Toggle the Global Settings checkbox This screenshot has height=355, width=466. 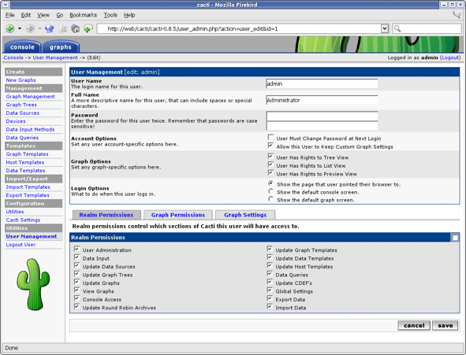pos(270,290)
